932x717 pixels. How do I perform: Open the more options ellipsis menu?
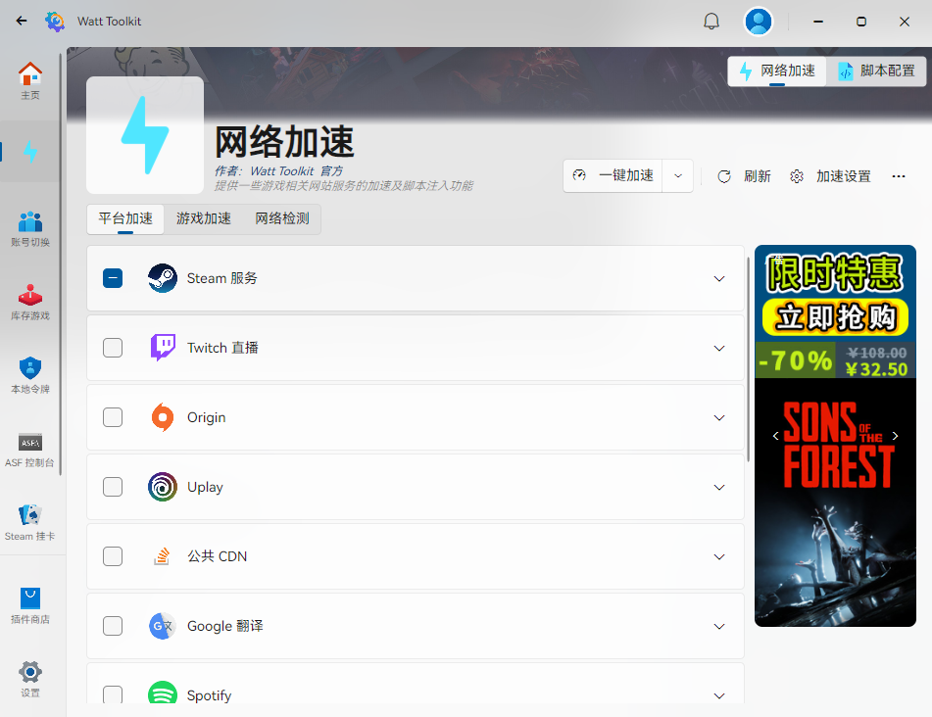pos(899,176)
